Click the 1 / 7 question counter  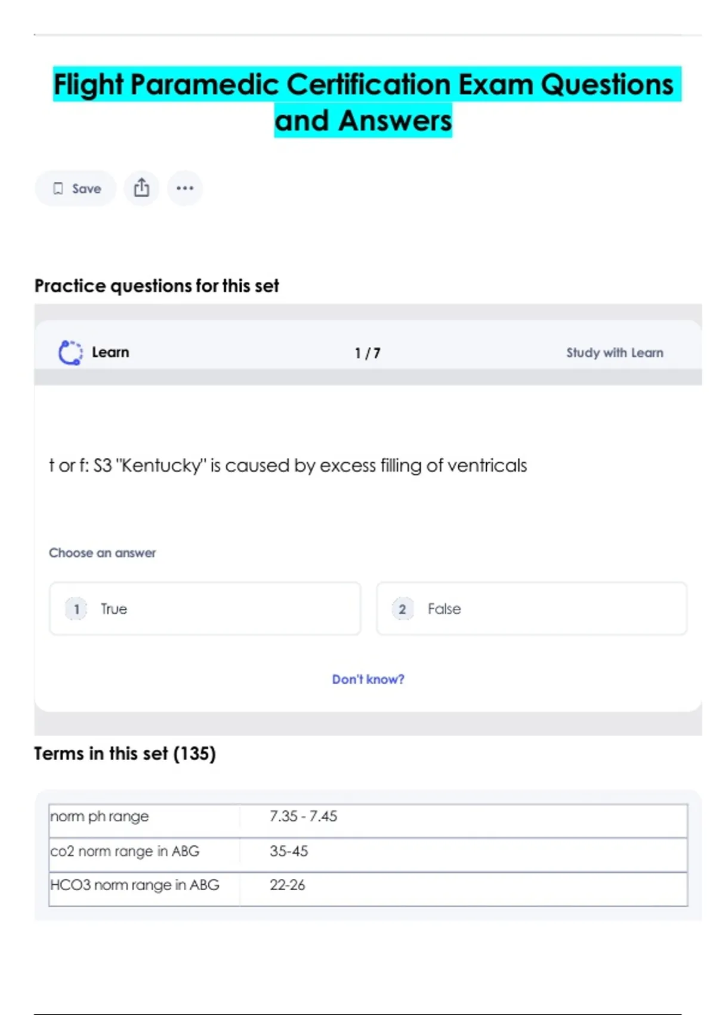pos(368,353)
